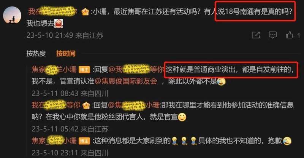Viewport: 304px width, 158px height.
Task: Click the like count number beside thumbs-up
Action: pyautogui.click(x=298, y=35)
